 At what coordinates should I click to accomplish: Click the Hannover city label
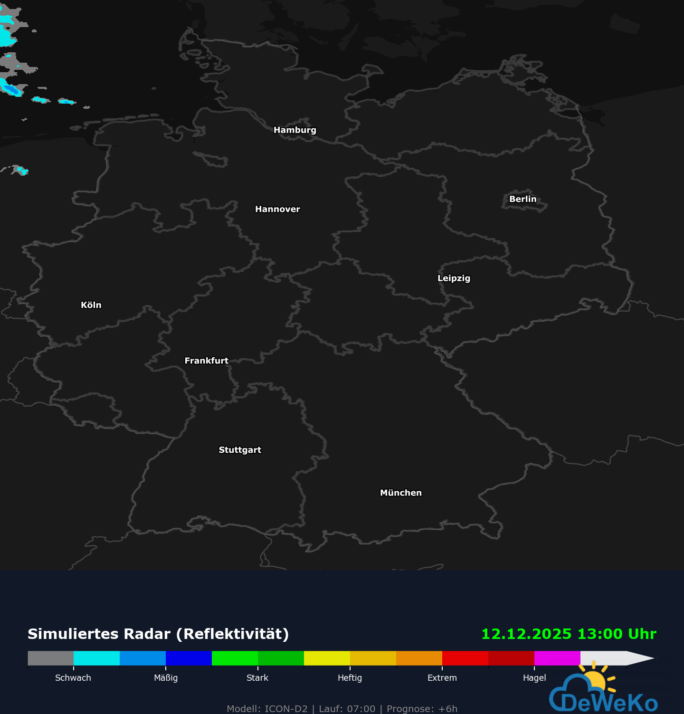pyautogui.click(x=277, y=209)
